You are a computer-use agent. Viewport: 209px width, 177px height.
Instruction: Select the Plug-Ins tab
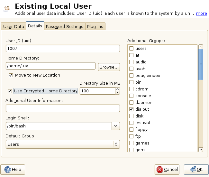click(95, 27)
